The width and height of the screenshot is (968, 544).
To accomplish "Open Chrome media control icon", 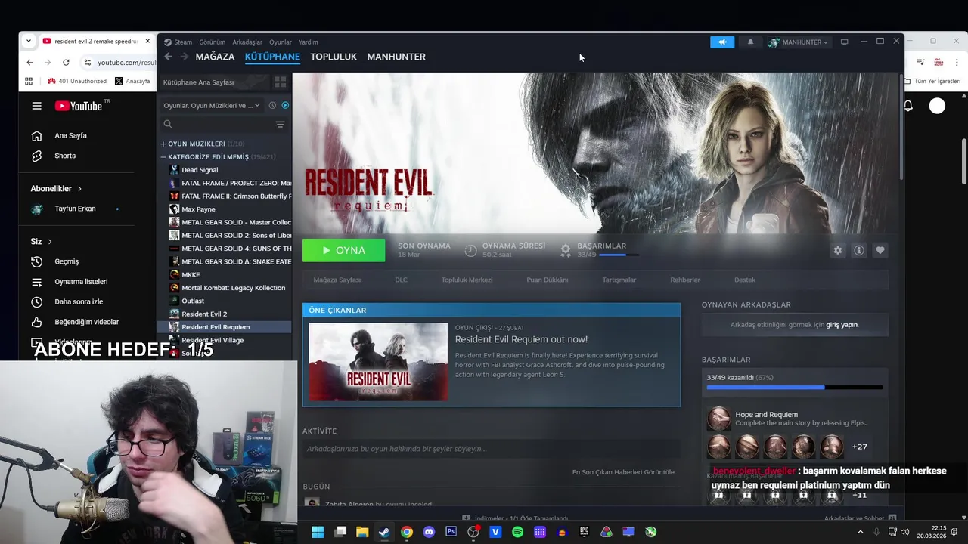I will click(x=920, y=62).
